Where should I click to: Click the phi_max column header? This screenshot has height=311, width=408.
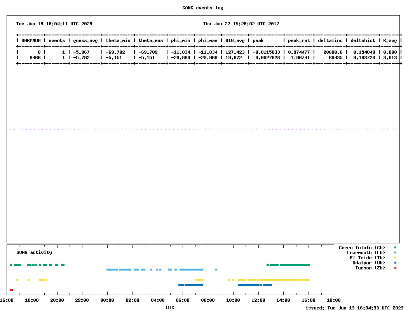207,40
